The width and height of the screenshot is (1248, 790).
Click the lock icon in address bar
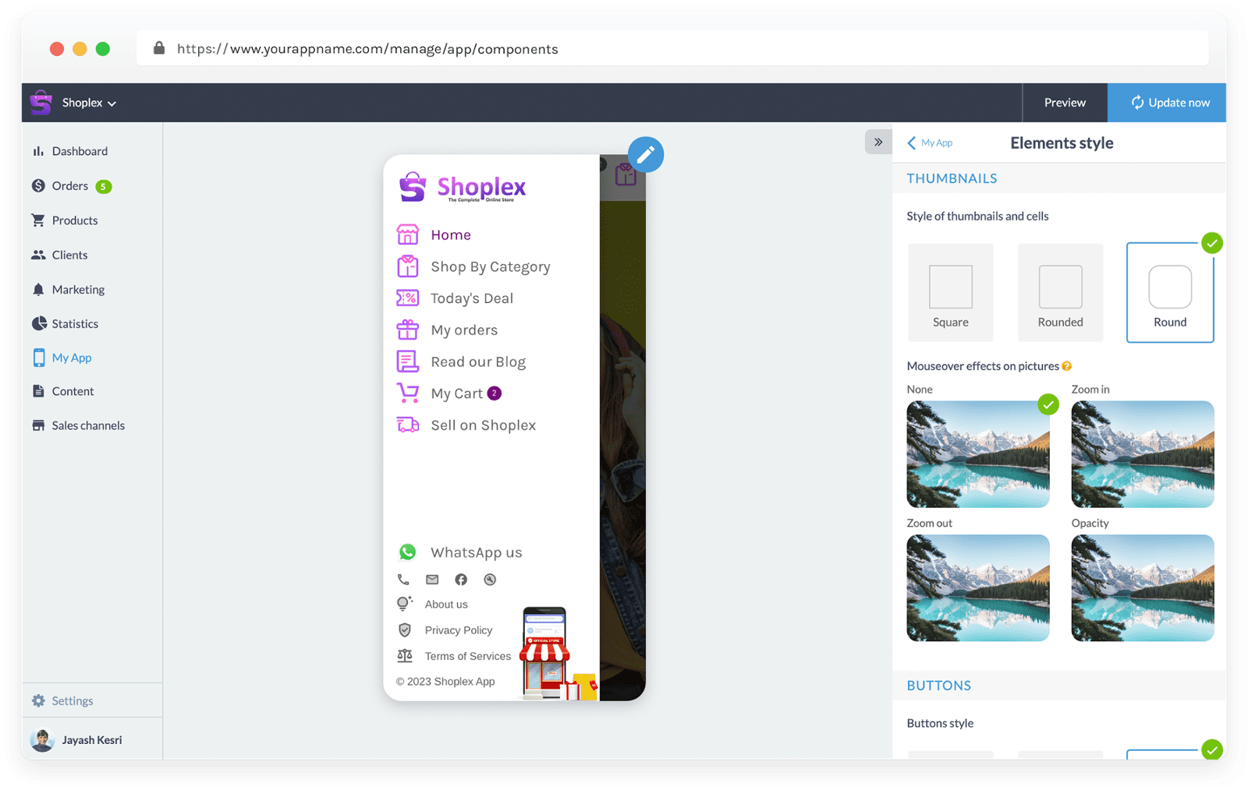pos(159,48)
